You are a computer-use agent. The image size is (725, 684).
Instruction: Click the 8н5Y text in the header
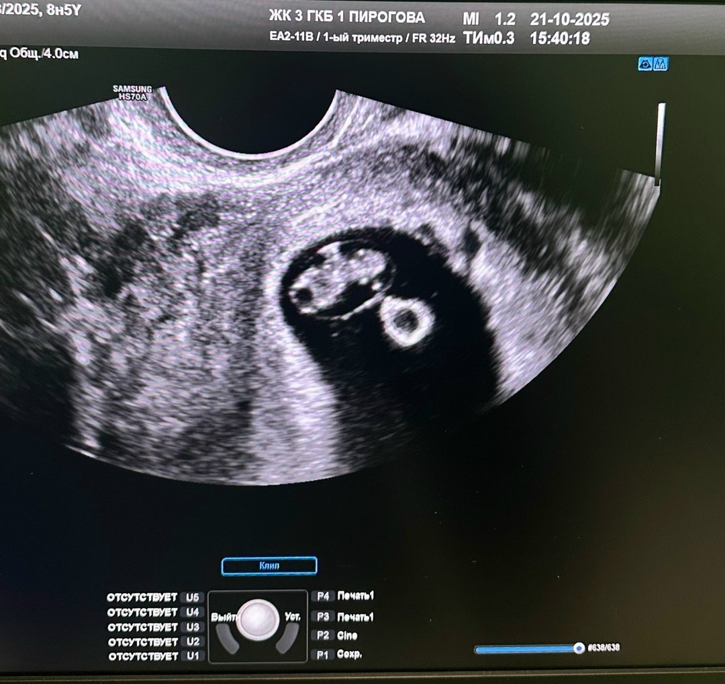coord(64,11)
